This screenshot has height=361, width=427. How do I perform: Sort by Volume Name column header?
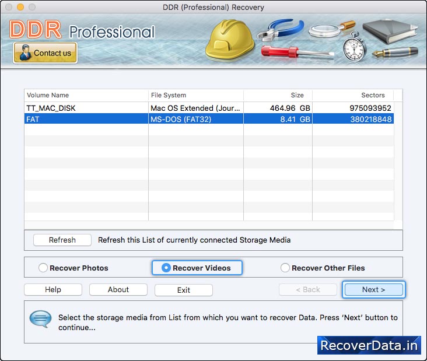click(x=86, y=95)
